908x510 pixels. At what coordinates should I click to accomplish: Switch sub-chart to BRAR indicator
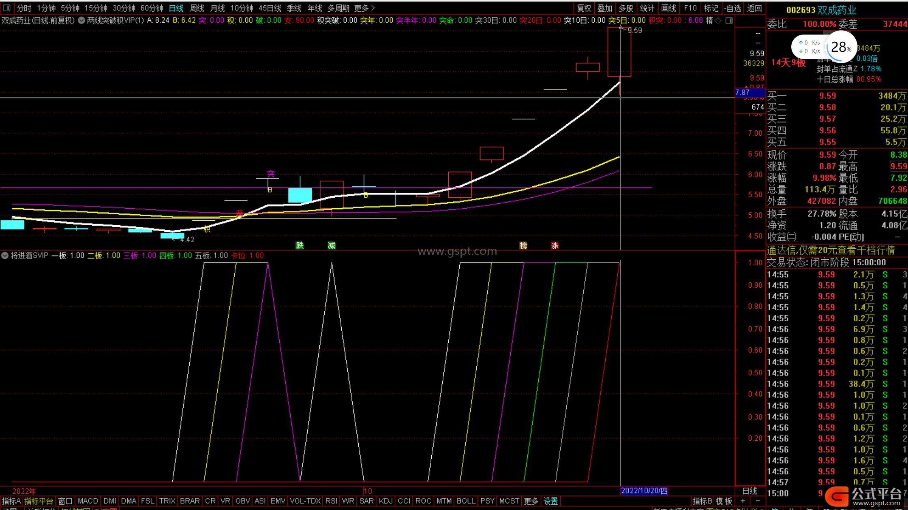[x=190, y=501]
